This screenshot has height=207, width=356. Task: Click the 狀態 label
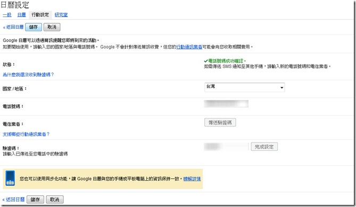(9, 64)
